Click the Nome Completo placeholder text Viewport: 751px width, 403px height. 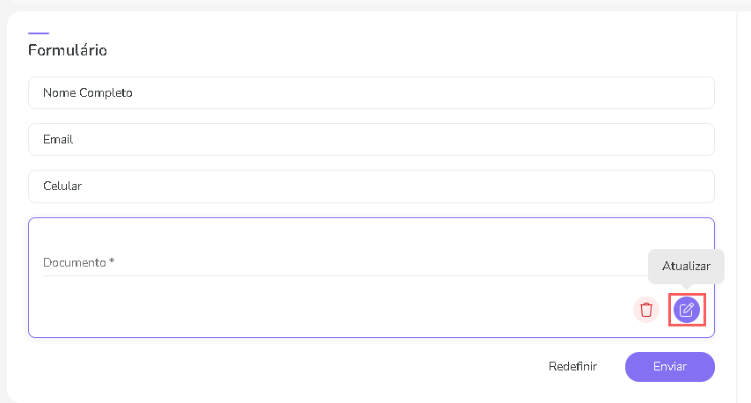pos(88,93)
